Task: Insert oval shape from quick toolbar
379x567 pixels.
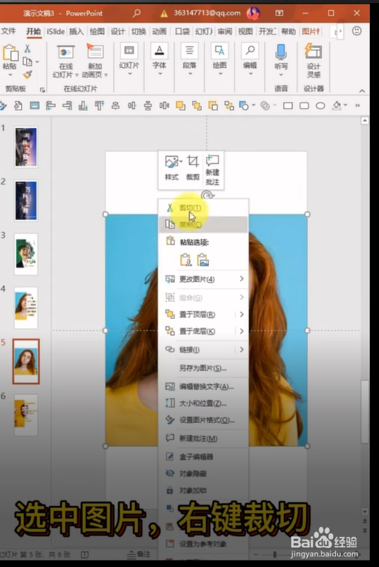Action: pos(321,105)
